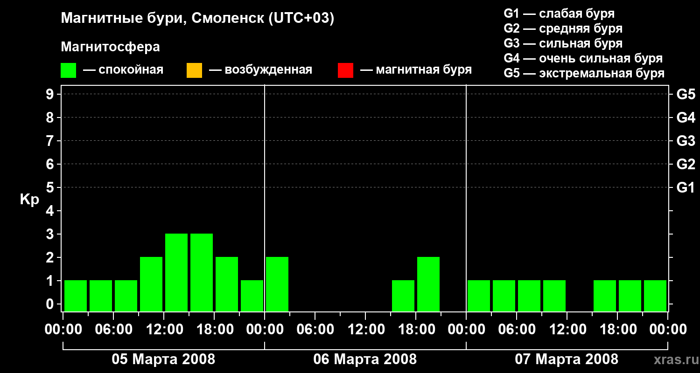Click the '18:00' time label under 07 March
This screenshot has width=700, height=373.
617,330
